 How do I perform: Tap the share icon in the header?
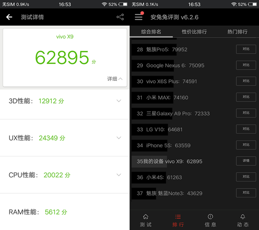point(120,17)
